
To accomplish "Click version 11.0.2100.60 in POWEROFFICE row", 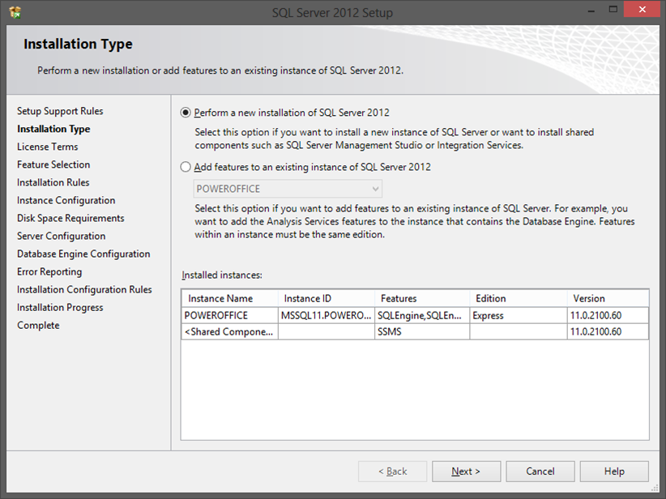I will [608, 316].
